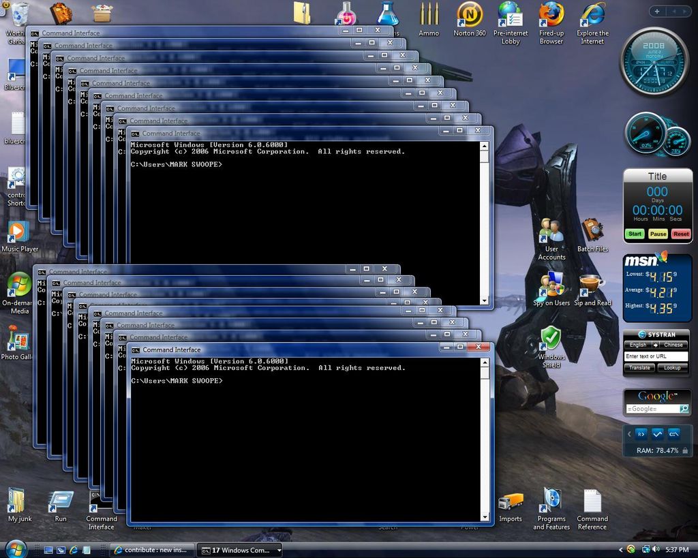
Task: Open the Batch Files desktop icon
Action: coord(592,235)
